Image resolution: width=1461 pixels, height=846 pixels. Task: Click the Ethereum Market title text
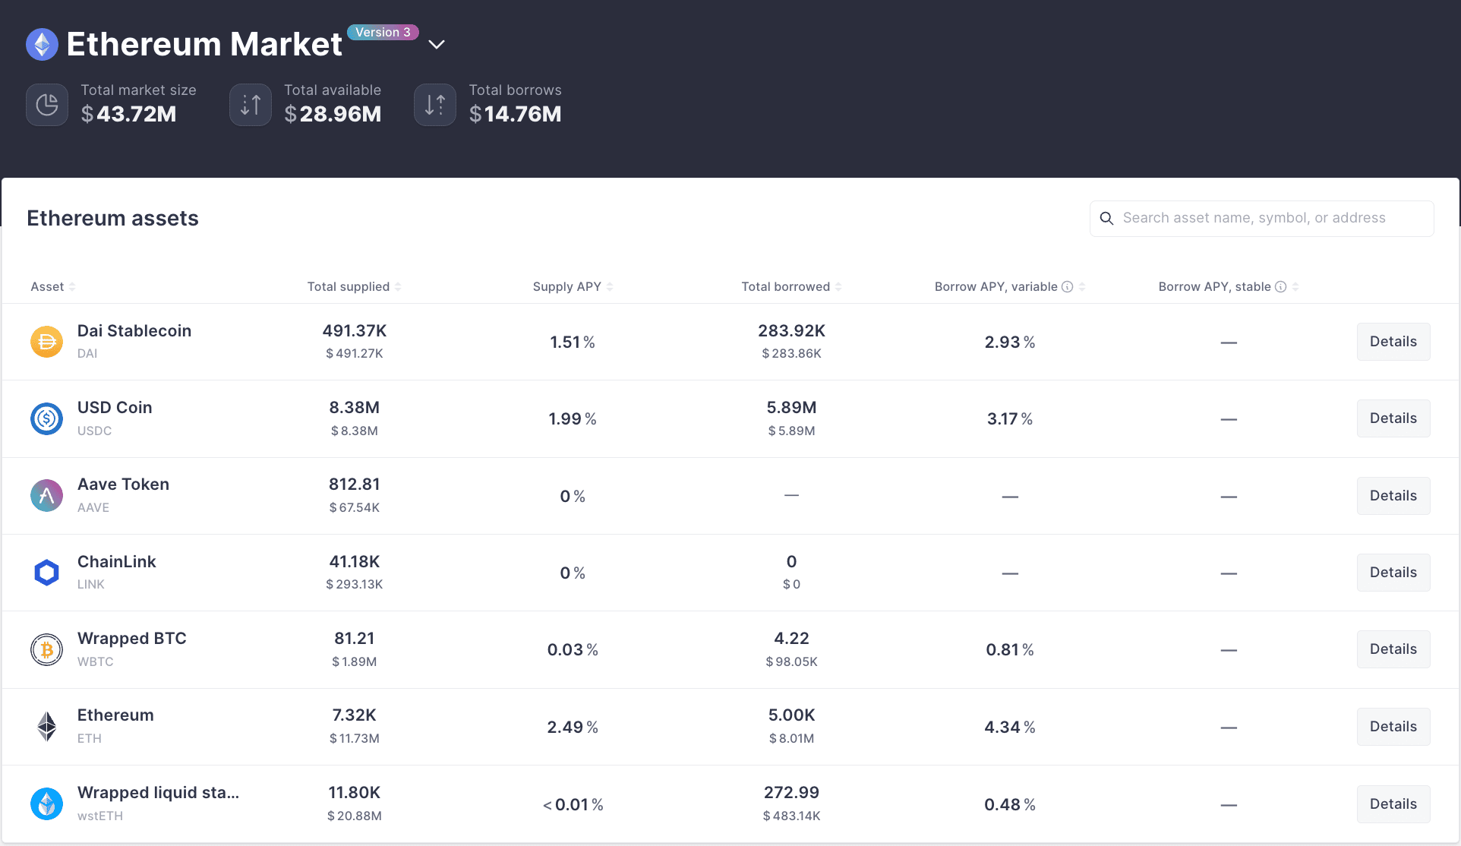tap(204, 44)
